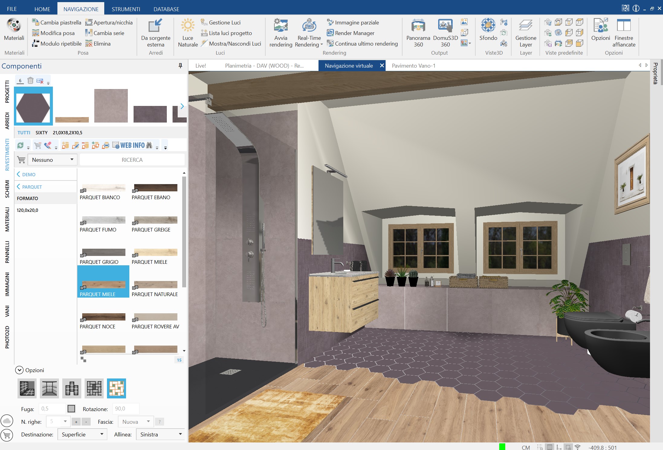Image resolution: width=663 pixels, height=450 pixels.
Task: Click the Fuga color swatch
Action: [71, 409]
